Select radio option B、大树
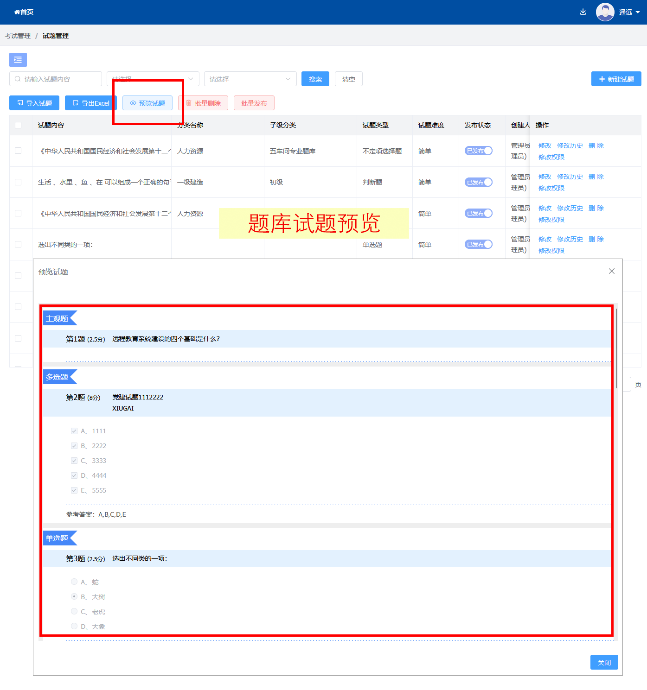The image size is (647, 690). (74, 596)
